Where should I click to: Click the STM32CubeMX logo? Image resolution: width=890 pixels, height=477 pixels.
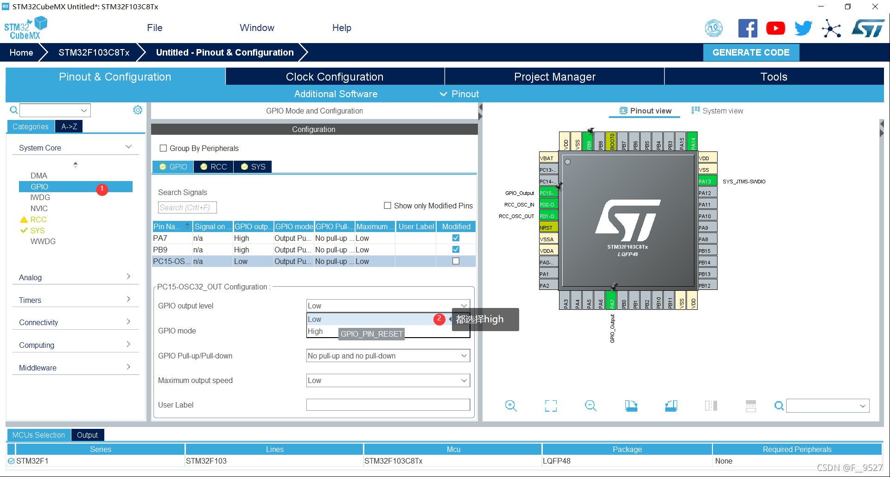pyautogui.click(x=26, y=28)
